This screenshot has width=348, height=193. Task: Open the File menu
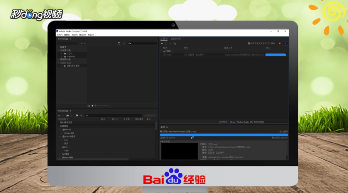pyautogui.click(x=60, y=35)
